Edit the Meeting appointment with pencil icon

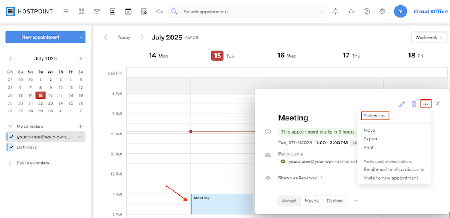coord(402,104)
